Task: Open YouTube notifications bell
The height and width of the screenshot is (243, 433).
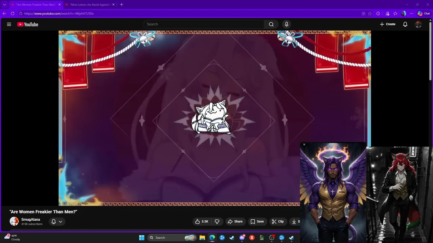Action: pos(405,24)
